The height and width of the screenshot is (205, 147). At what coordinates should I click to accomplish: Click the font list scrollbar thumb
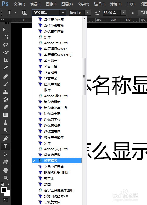pyautogui.click(x=84, y=77)
